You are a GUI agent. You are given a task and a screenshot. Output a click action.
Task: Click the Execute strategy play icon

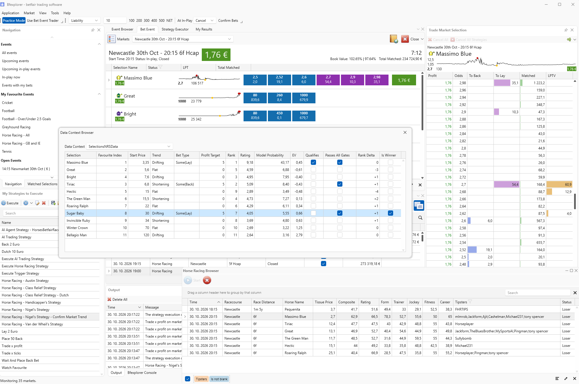3,203
